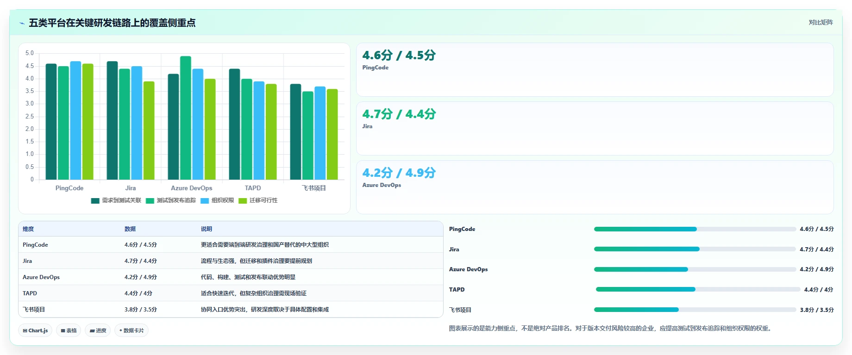This screenshot has width=852, height=355.
Task: Toggle the 迁移可行性 legend color swatch
Action: [x=243, y=201]
